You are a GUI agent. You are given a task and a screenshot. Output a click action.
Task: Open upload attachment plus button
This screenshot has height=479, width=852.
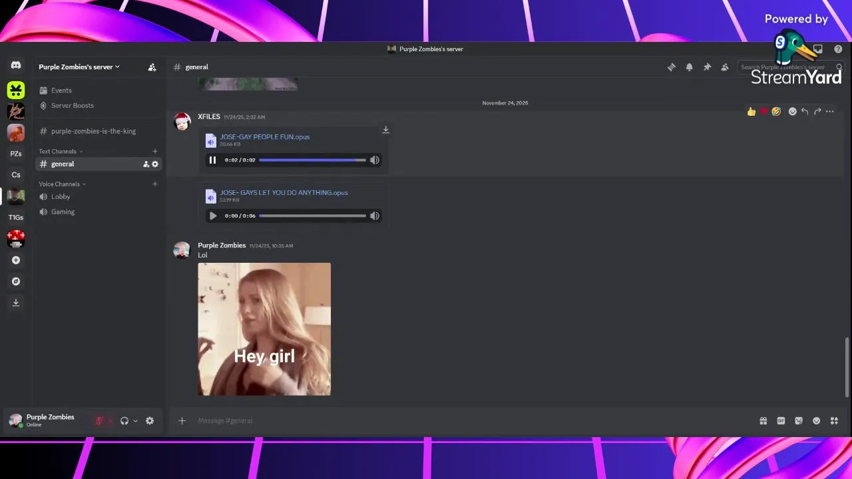(182, 421)
